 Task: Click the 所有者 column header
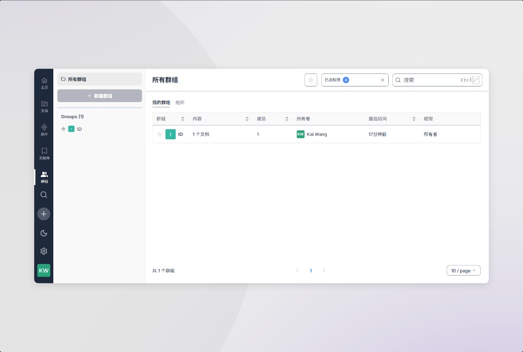[304, 119]
